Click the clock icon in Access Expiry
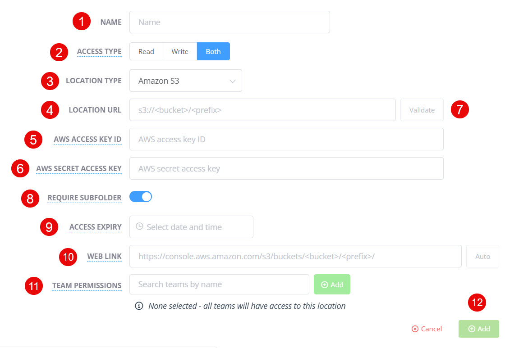519x348 pixels. (x=139, y=227)
